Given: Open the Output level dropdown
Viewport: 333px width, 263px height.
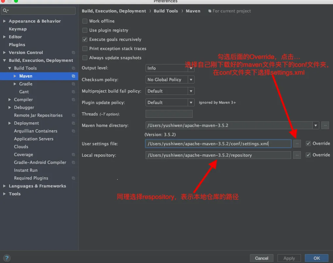Looking at the screenshot, I should (170, 68).
